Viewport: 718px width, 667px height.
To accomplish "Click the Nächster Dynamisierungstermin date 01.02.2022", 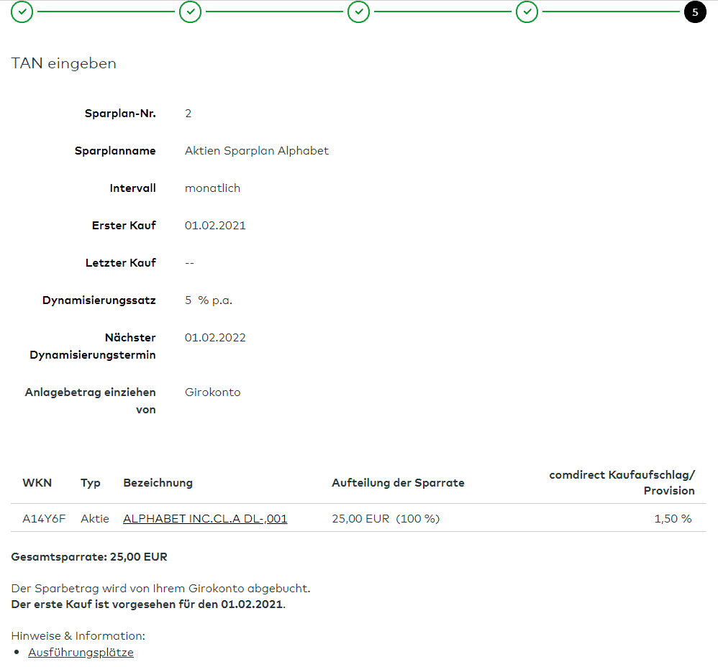I will pyautogui.click(x=215, y=338).
